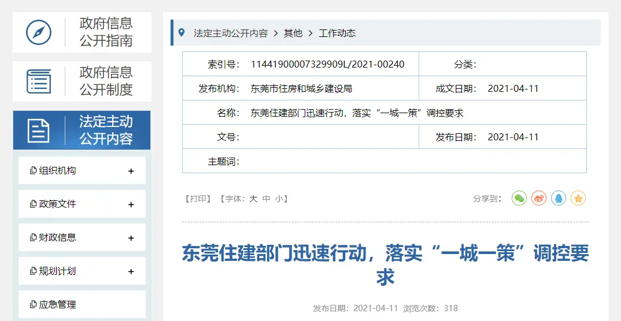The image size is (621, 321).
Task: Click the 索引号 label cell
Action: (223, 64)
